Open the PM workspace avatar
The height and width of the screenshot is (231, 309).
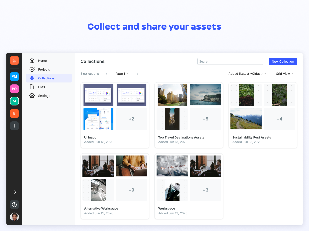(x=14, y=76)
